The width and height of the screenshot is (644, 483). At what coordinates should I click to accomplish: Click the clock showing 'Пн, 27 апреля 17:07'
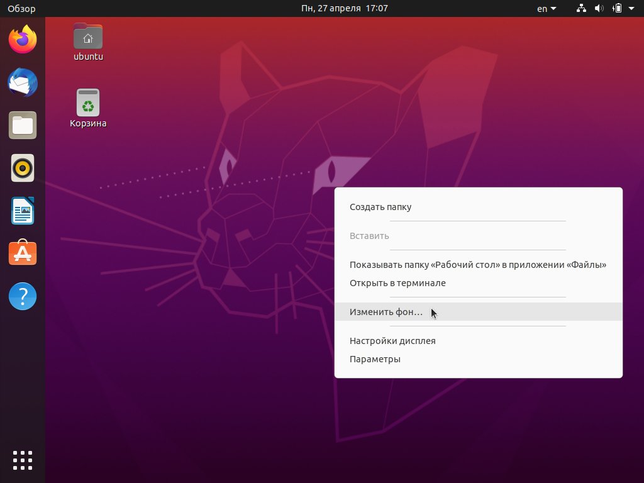[x=344, y=8]
